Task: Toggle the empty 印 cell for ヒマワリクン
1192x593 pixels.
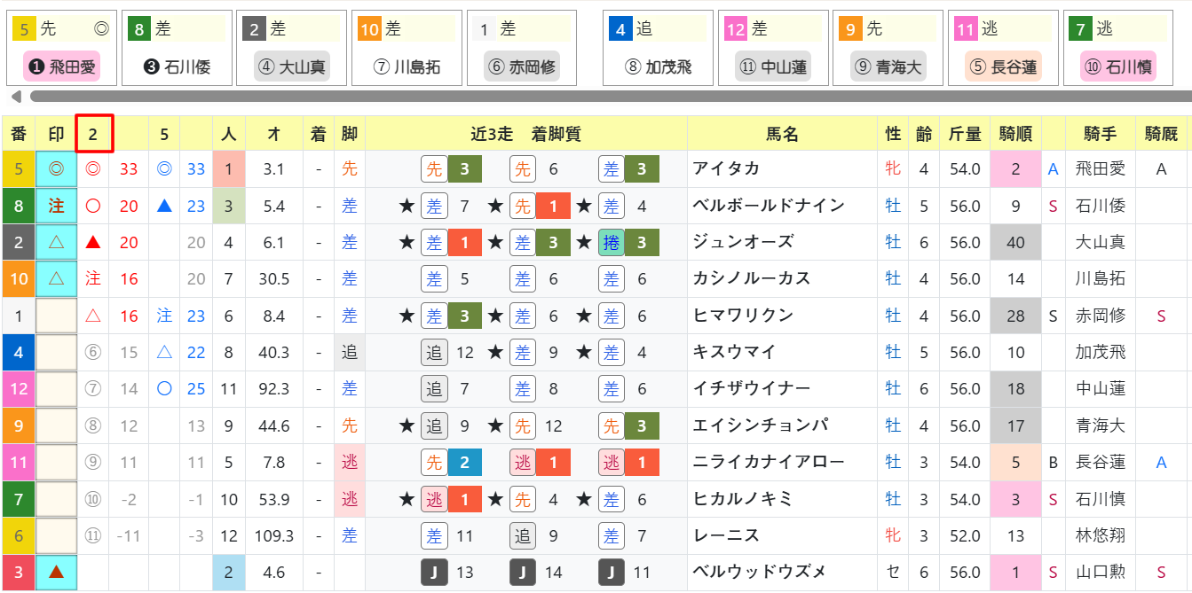Action: tap(56, 316)
